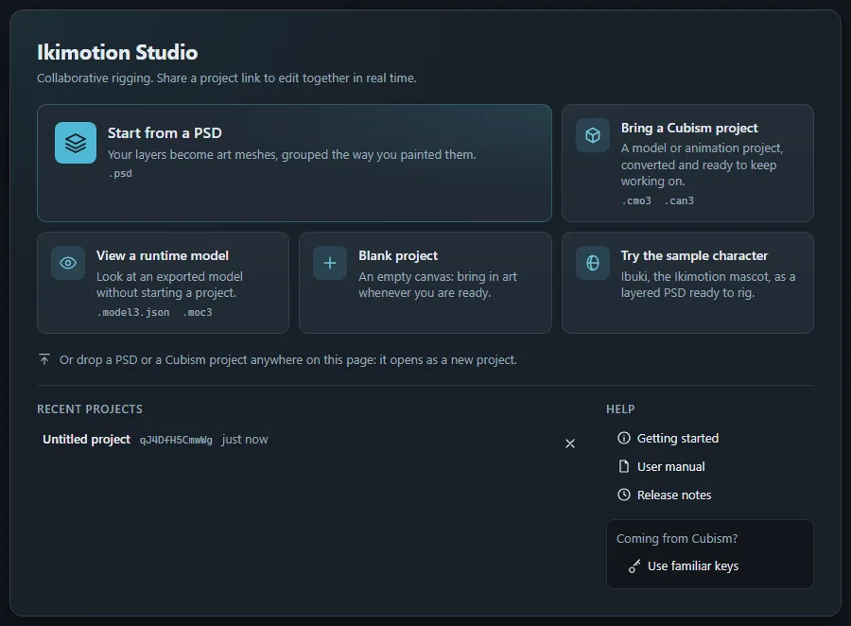Click the eye icon for View a runtime model

[68, 263]
